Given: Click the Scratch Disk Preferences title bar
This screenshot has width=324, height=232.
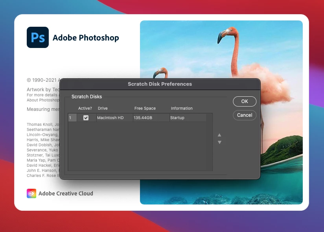Looking at the screenshot, I should tap(160, 84).
